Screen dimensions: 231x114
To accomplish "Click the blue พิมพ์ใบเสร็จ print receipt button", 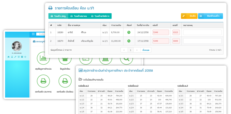I will click(x=210, y=16).
